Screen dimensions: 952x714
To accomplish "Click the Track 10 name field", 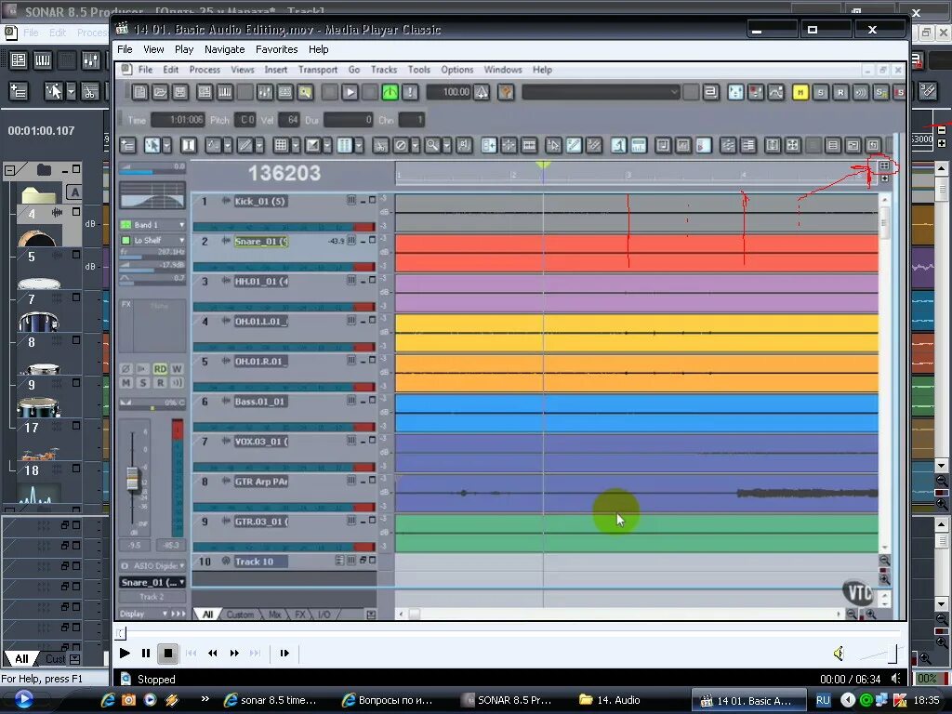I will 261,562.
